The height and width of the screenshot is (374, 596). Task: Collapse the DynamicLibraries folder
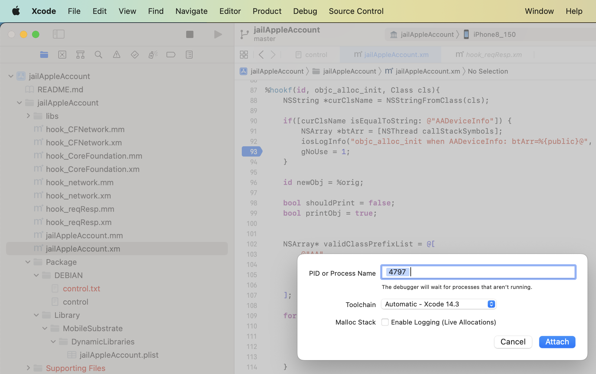coord(53,341)
